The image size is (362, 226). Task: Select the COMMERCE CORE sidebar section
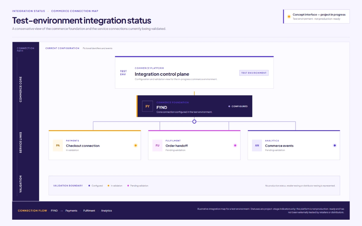point(21,89)
